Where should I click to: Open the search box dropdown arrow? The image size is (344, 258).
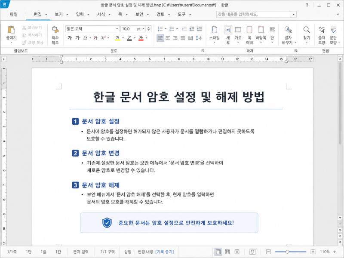point(294,15)
